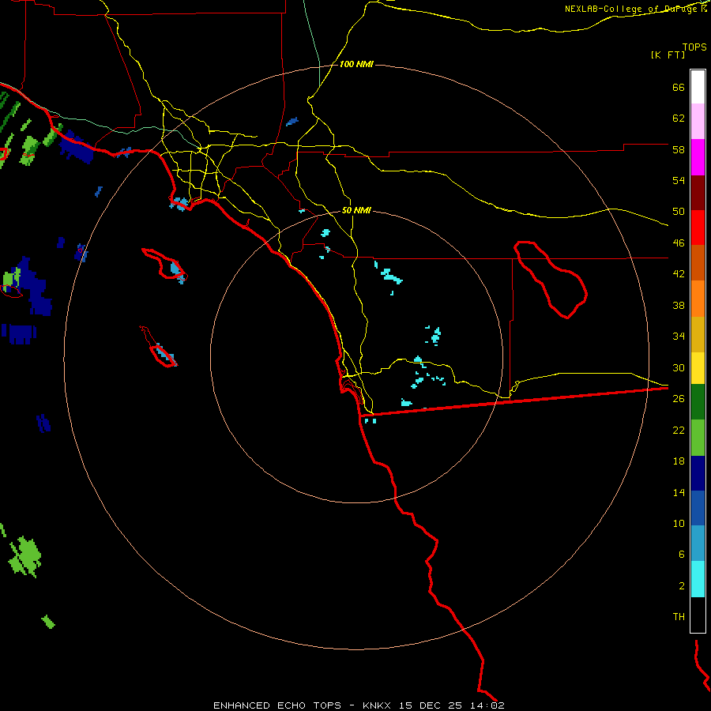The width and height of the screenshot is (711, 711).
Task: Click the "58" legend value
Action: [x=679, y=149]
